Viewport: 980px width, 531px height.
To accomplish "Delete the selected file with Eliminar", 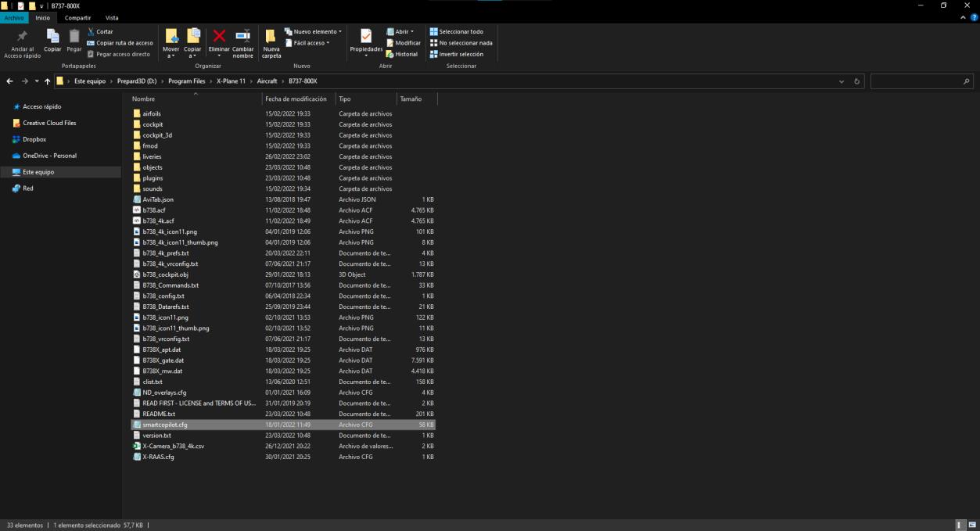I will click(220, 44).
